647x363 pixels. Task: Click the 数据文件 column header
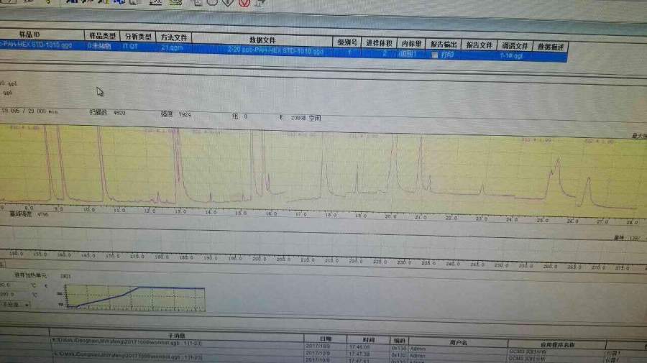coord(262,40)
